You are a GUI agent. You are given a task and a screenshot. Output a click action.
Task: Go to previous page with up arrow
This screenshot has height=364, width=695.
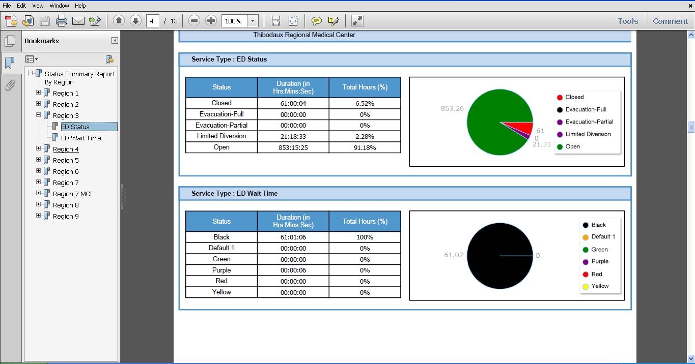click(x=119, y=21)
